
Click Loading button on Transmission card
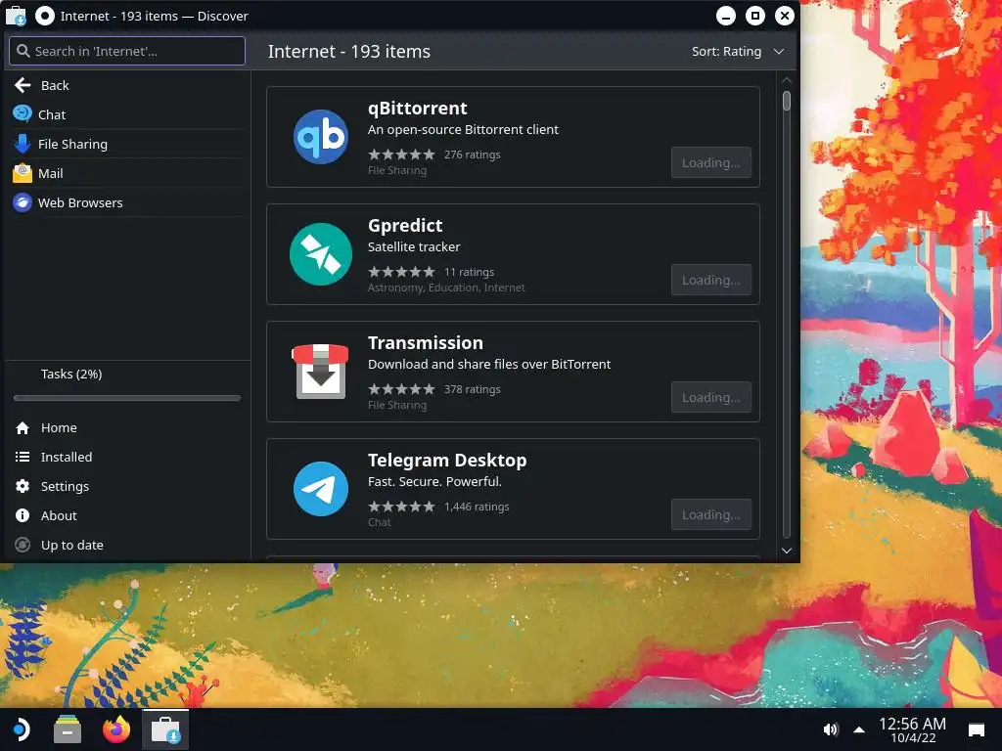coord(711,397)
